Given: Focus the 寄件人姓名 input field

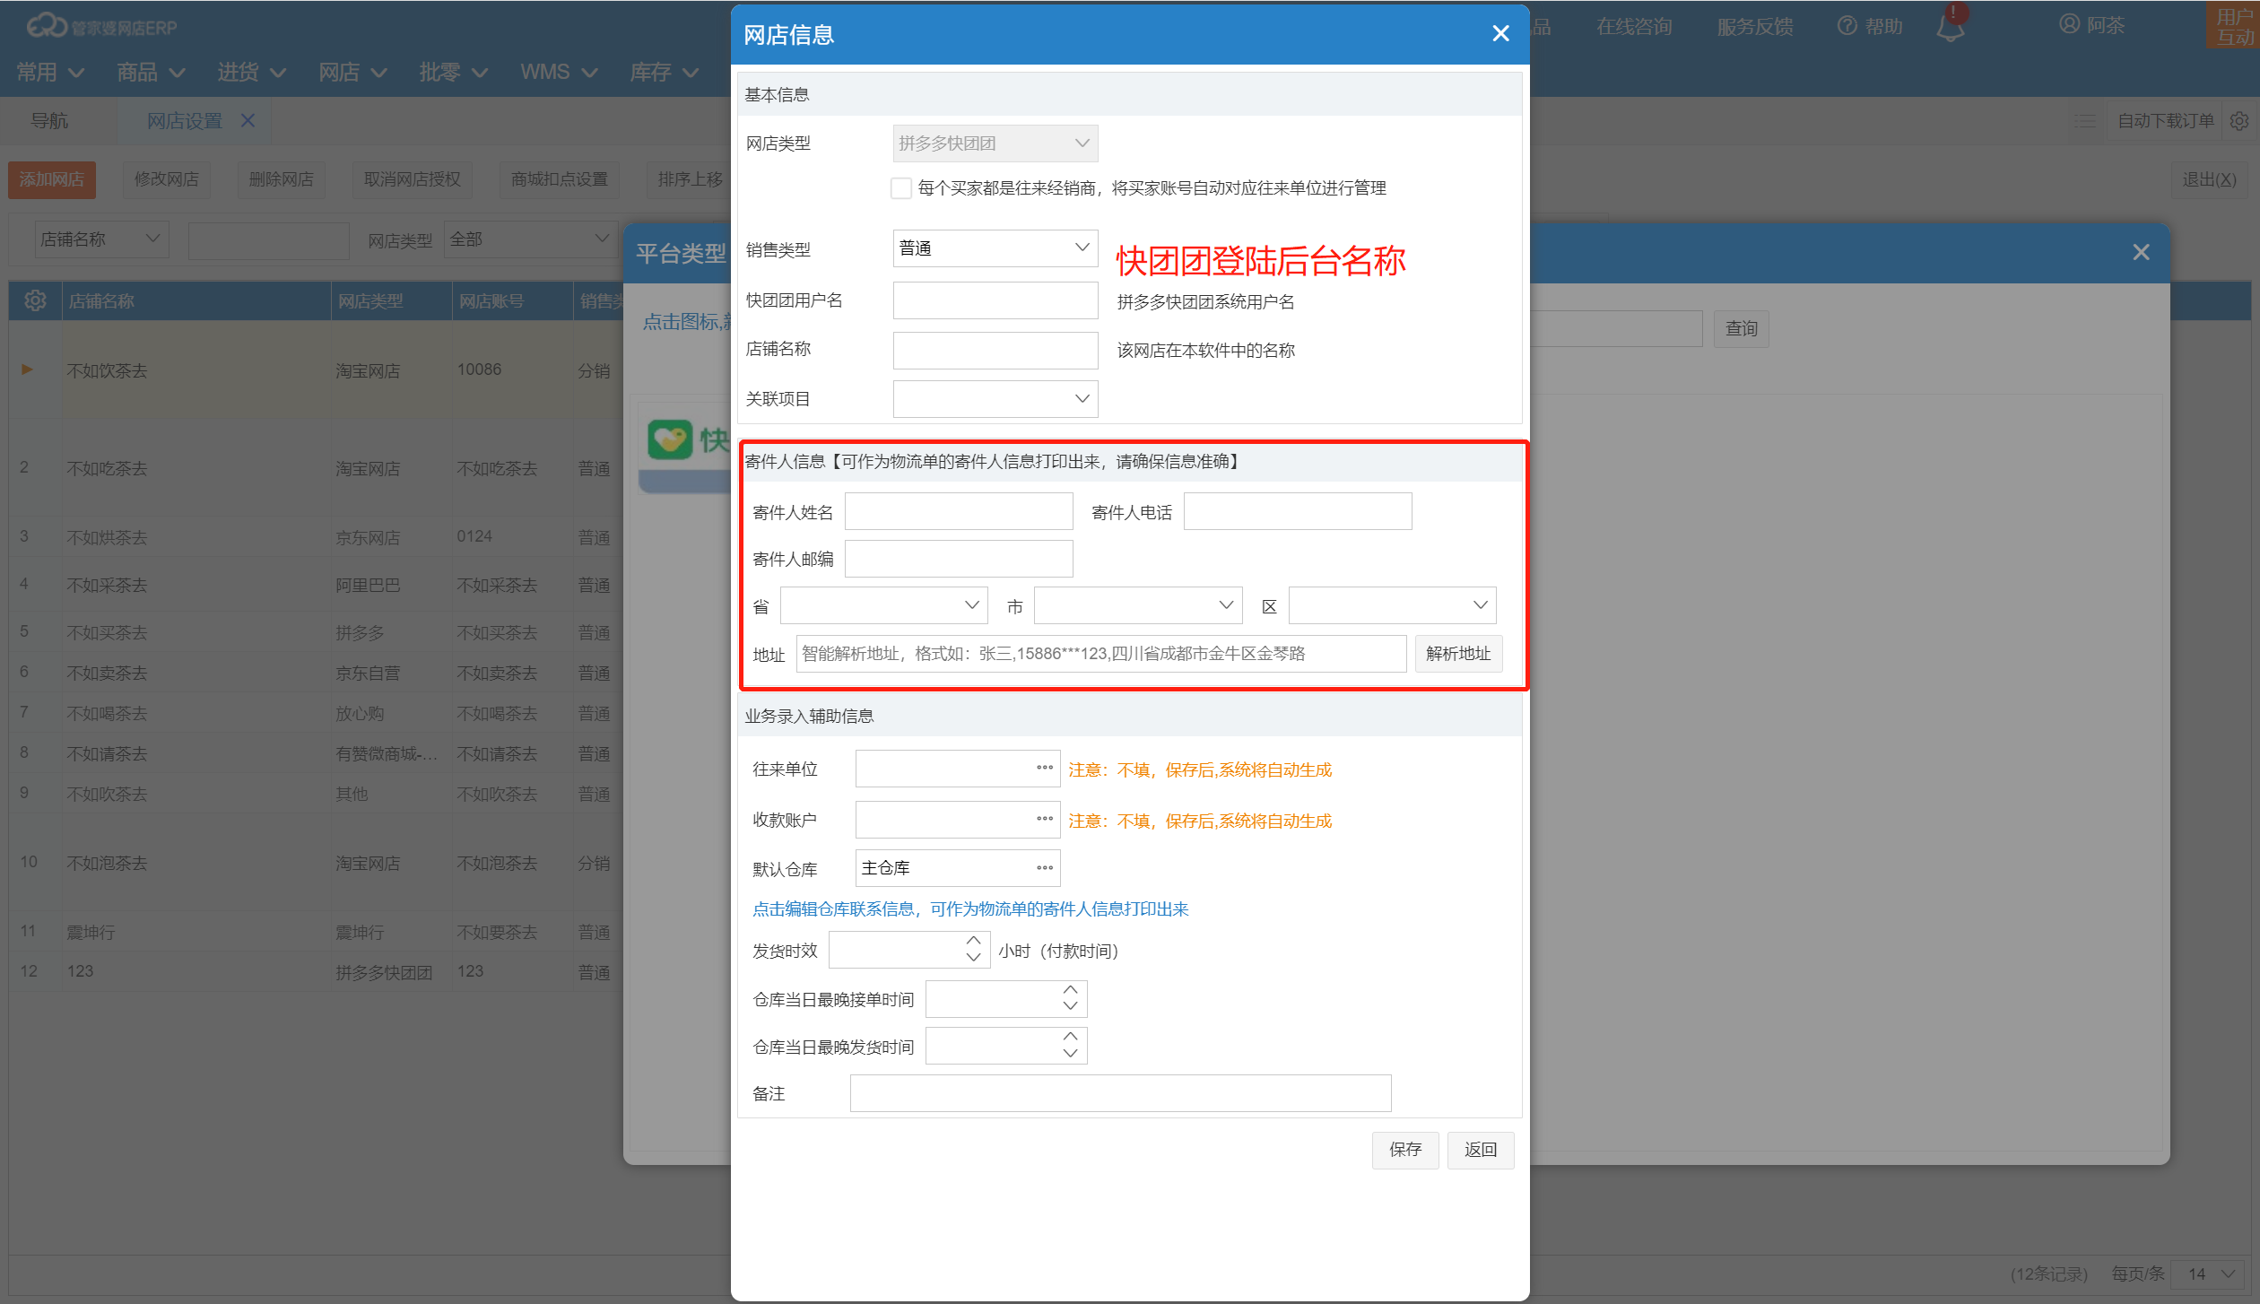Looking at the screenshot, I should (959, 511).
